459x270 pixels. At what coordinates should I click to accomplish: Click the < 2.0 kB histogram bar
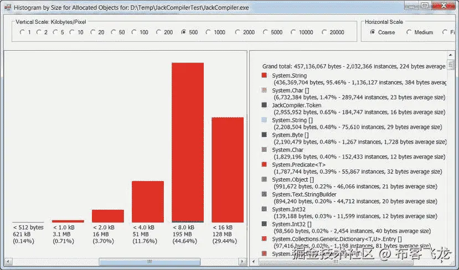[108, 216]
